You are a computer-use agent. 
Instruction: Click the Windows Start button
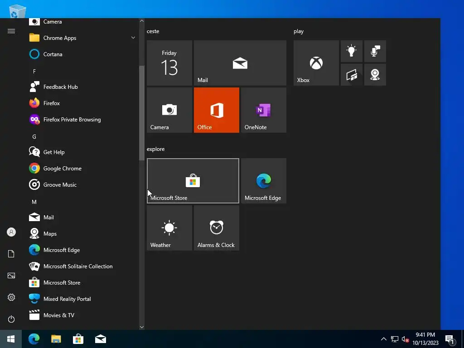coord(11,339)
